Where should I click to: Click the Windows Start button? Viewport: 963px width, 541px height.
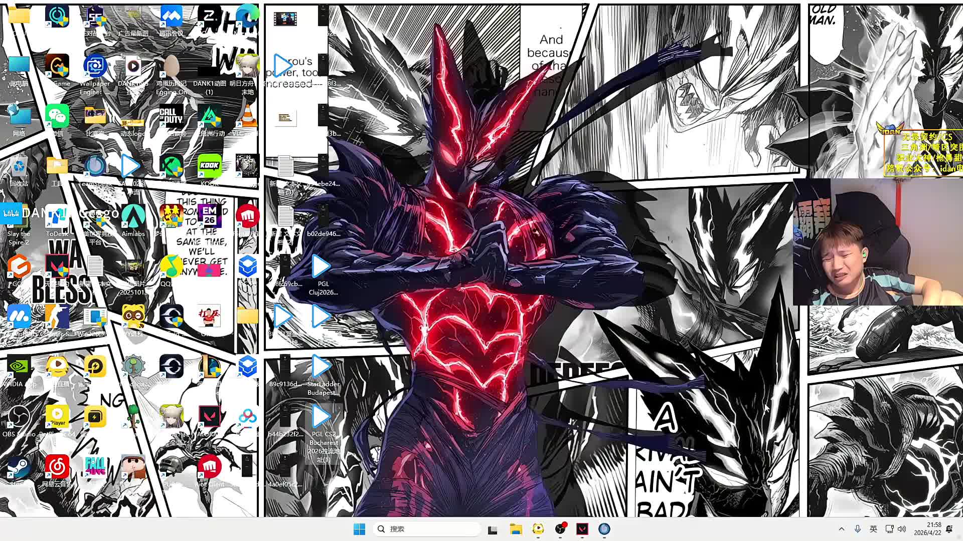359,529
